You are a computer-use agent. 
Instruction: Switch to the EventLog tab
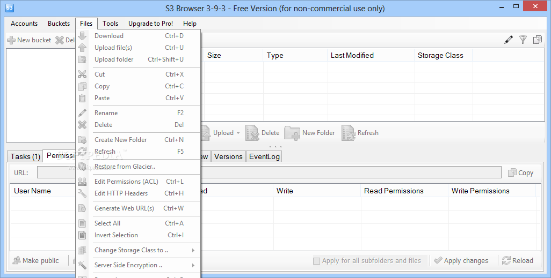(264, 156)
